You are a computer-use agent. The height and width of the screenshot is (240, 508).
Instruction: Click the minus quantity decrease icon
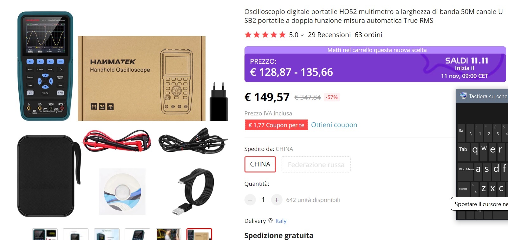[250, 200]
